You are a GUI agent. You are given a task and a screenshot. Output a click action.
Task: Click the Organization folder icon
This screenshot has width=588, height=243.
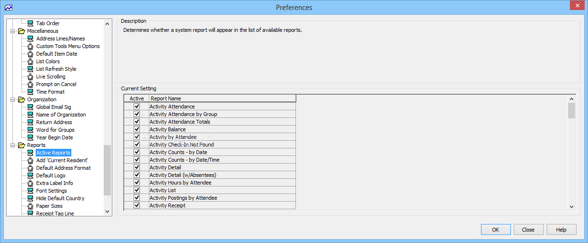pos(21,99)
